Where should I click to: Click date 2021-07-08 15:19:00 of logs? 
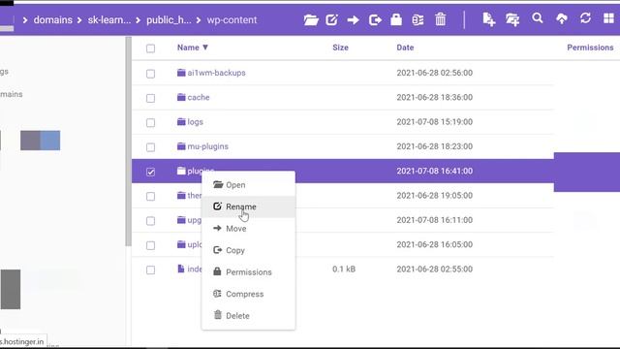point(435,122)
